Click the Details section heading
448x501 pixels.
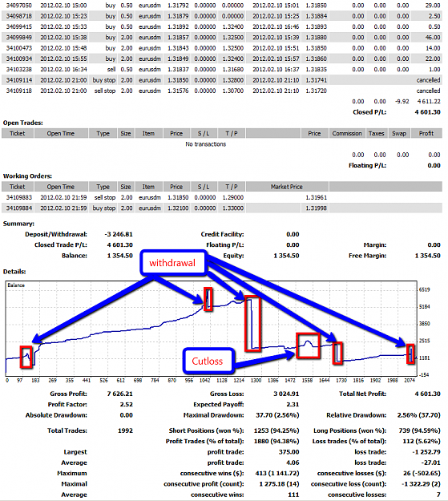pos(14,272)
